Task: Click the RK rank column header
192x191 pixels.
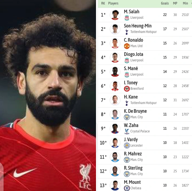Action: click(x=103, y=3)
